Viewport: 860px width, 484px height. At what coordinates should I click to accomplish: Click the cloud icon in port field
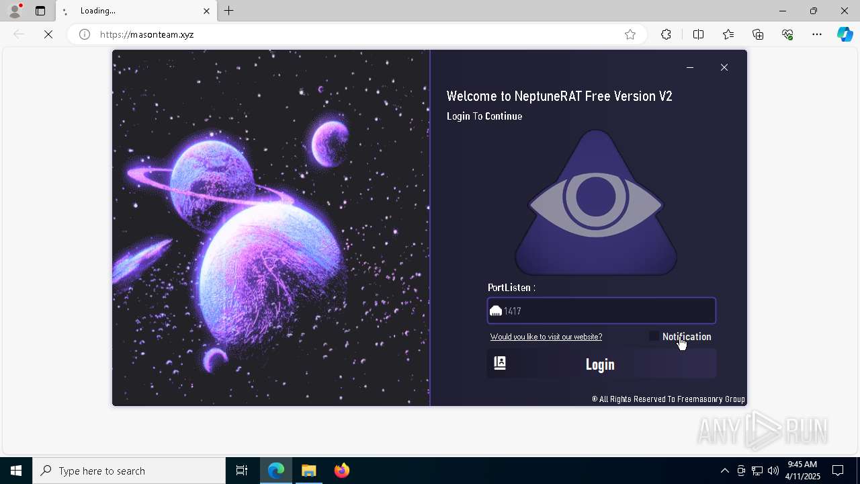[496, 311]
